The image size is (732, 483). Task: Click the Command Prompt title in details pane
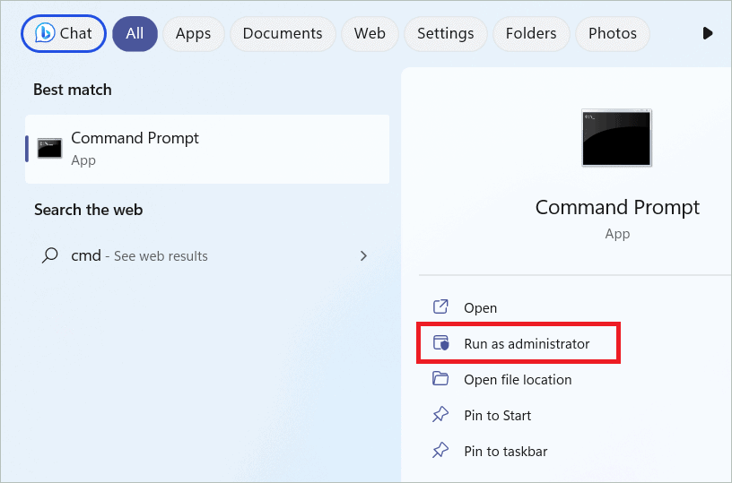[x=617, y=207]
